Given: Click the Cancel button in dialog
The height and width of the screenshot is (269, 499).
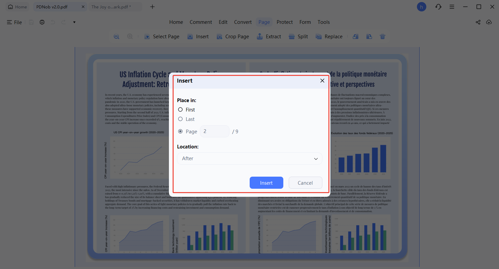Looking at the screenshot, I should (x=305, y=183).
